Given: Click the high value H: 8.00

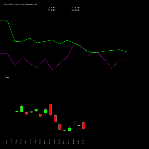Looking at the screenshot, I should (75, 8).
